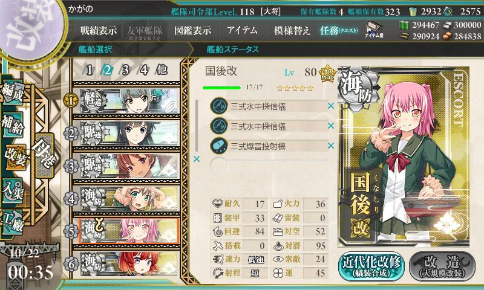
Task: Remove all equipment with the left X
Action: (196, 159)
